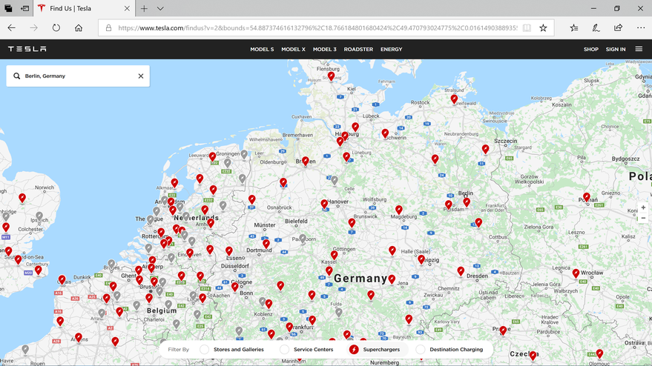652x366 pixels.
Task: Zoom in on the map
Action: (x=643, y=207)
